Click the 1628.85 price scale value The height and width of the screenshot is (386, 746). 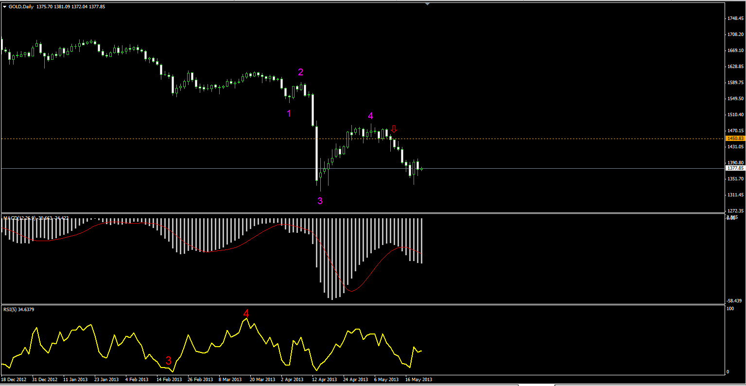[x=736, y=67]
